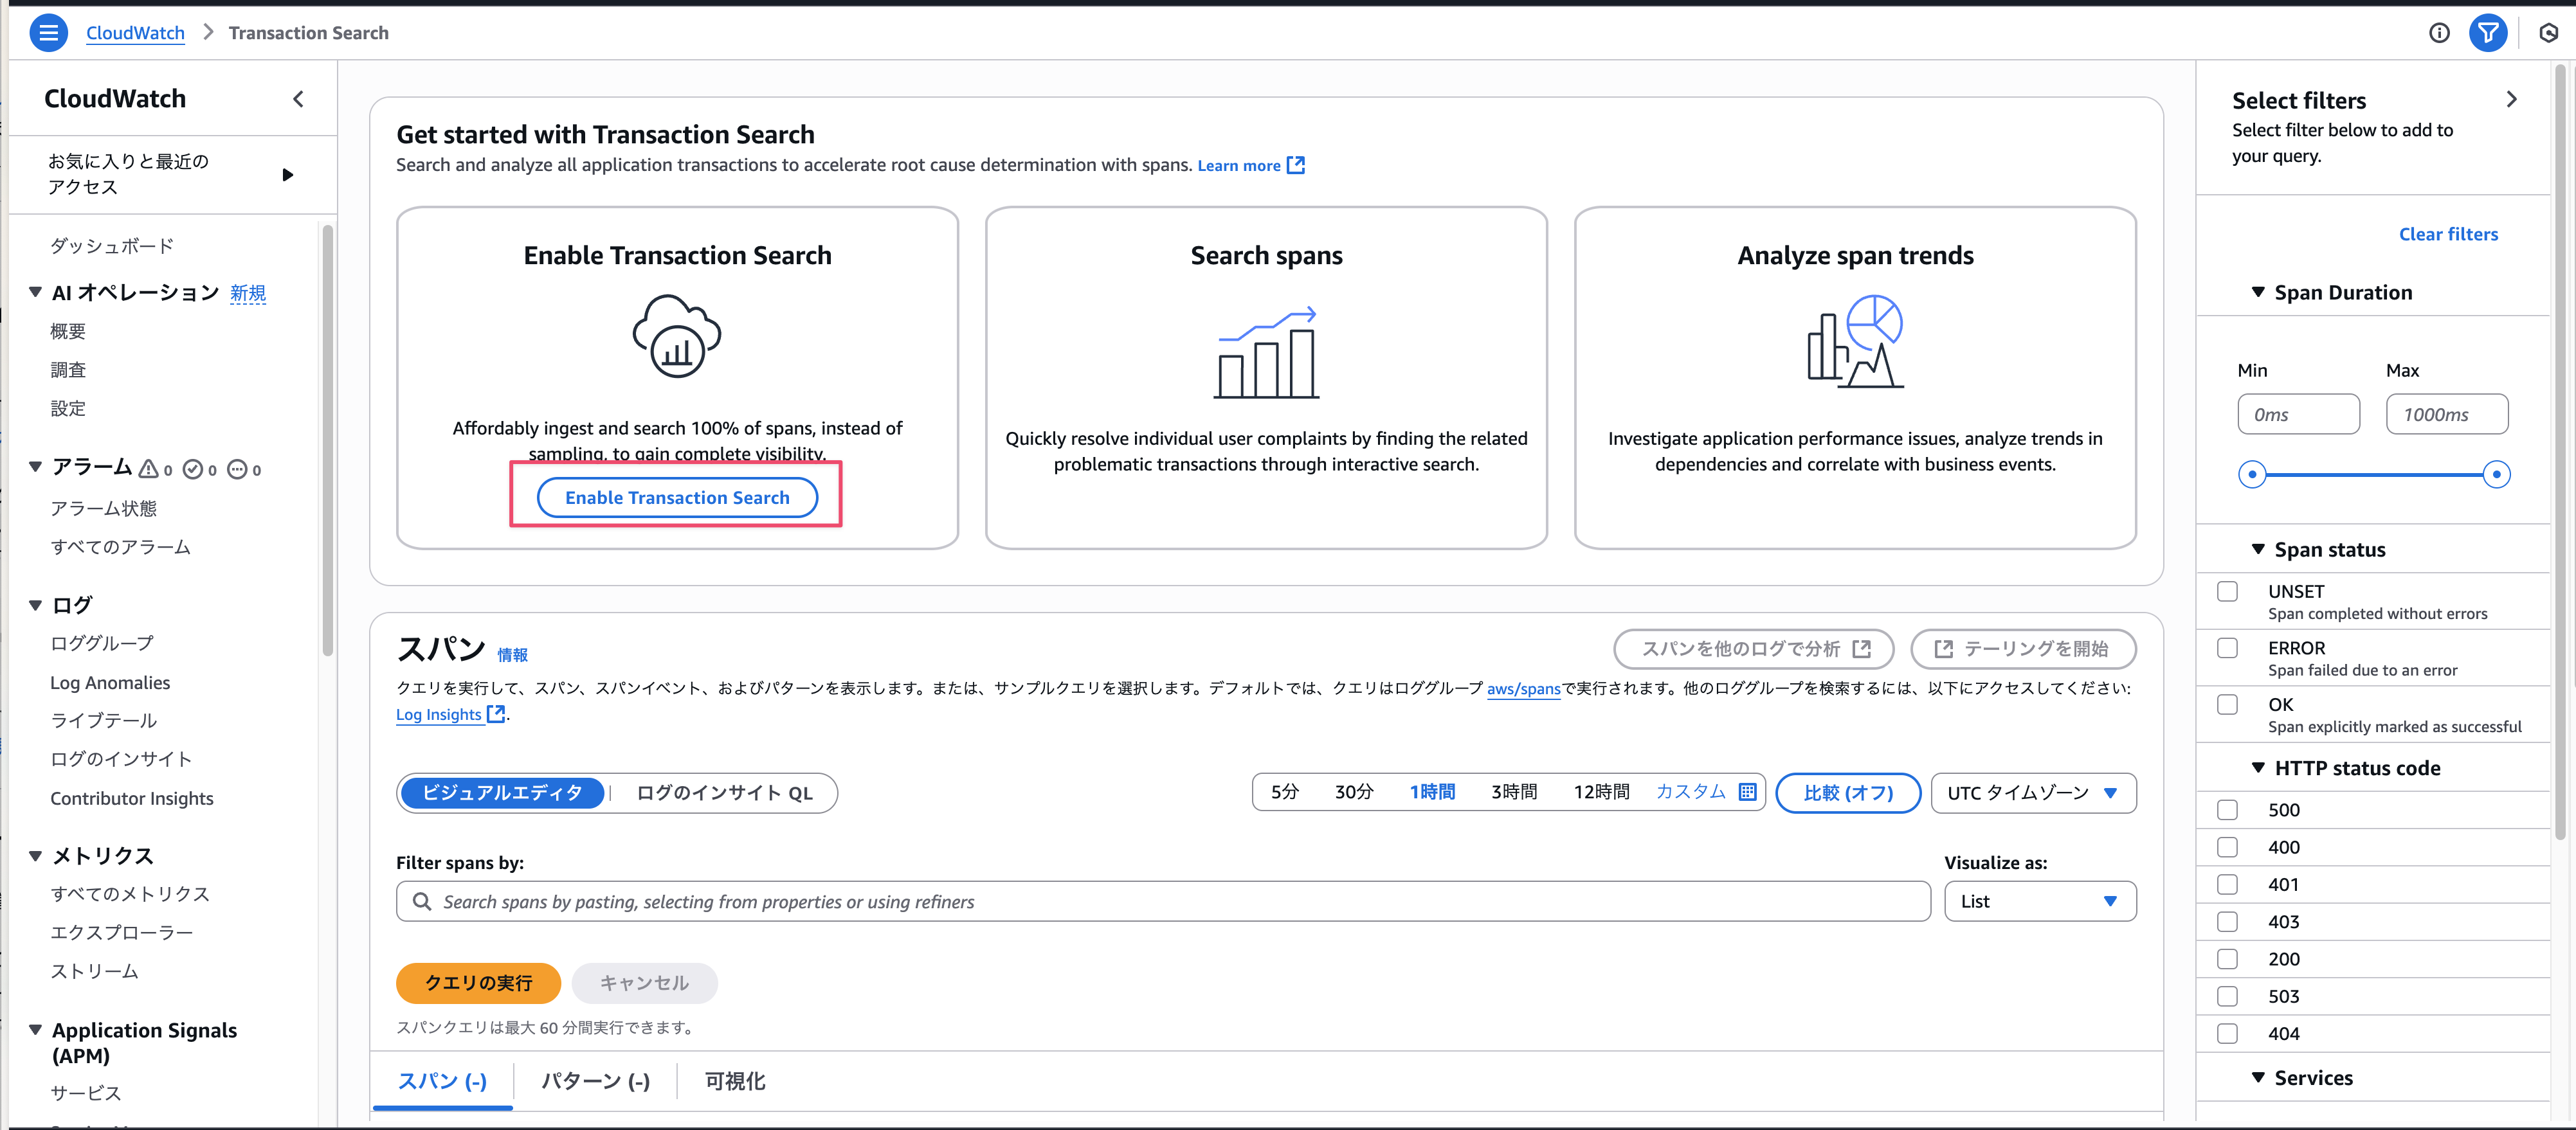This screenshot has height=1130, width=2576.
Task: Click テーリングを開始 button
Action: [x=2023, y=649]
